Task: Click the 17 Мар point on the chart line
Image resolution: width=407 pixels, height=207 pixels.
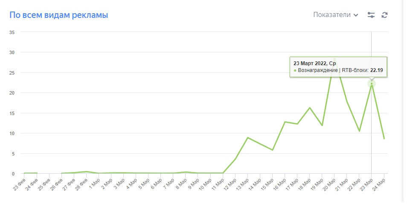Action: pyautogui.click(x=297, y=124)
